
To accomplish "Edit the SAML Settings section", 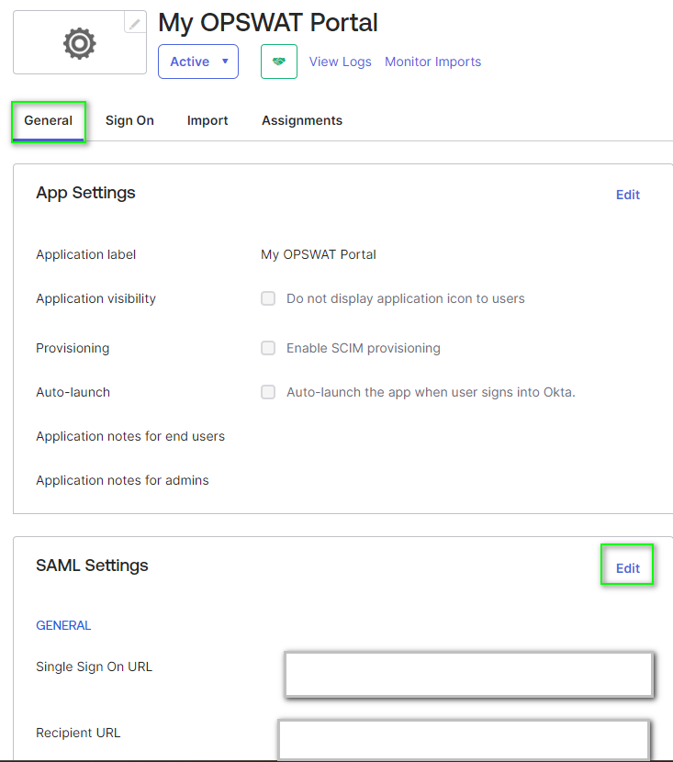I will pos(628,568).
